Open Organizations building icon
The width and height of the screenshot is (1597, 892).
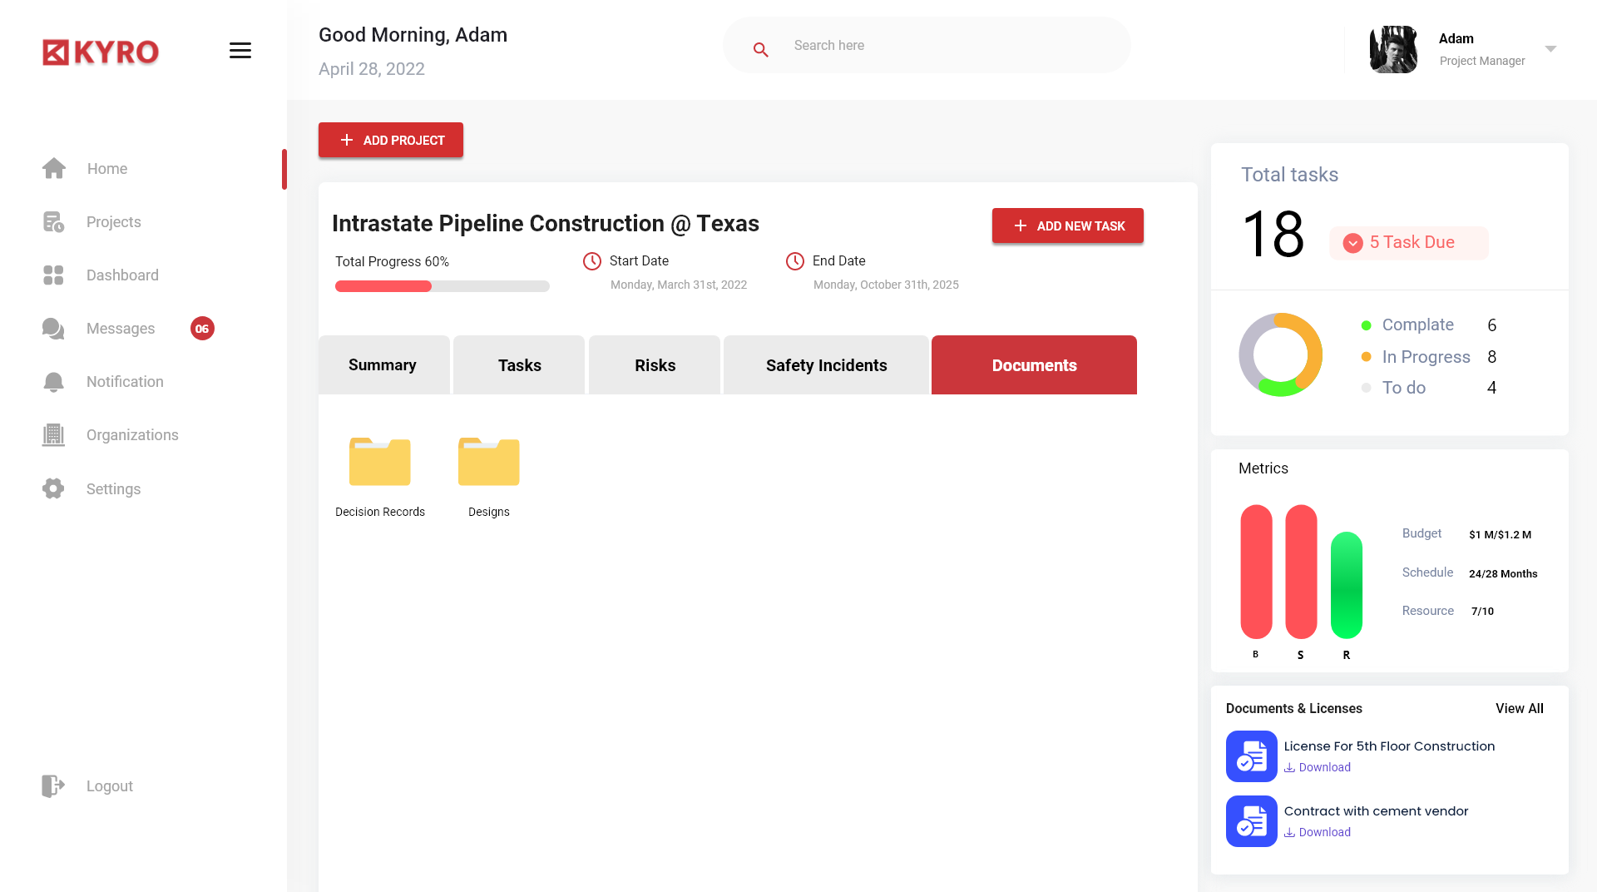coord(53,435)
